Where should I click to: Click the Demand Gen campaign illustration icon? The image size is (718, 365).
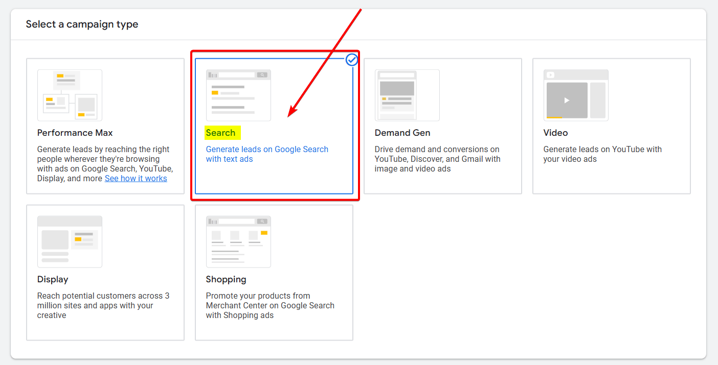click(407, 95)
